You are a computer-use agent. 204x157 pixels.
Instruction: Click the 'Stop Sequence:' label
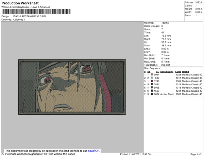(152, 68)
